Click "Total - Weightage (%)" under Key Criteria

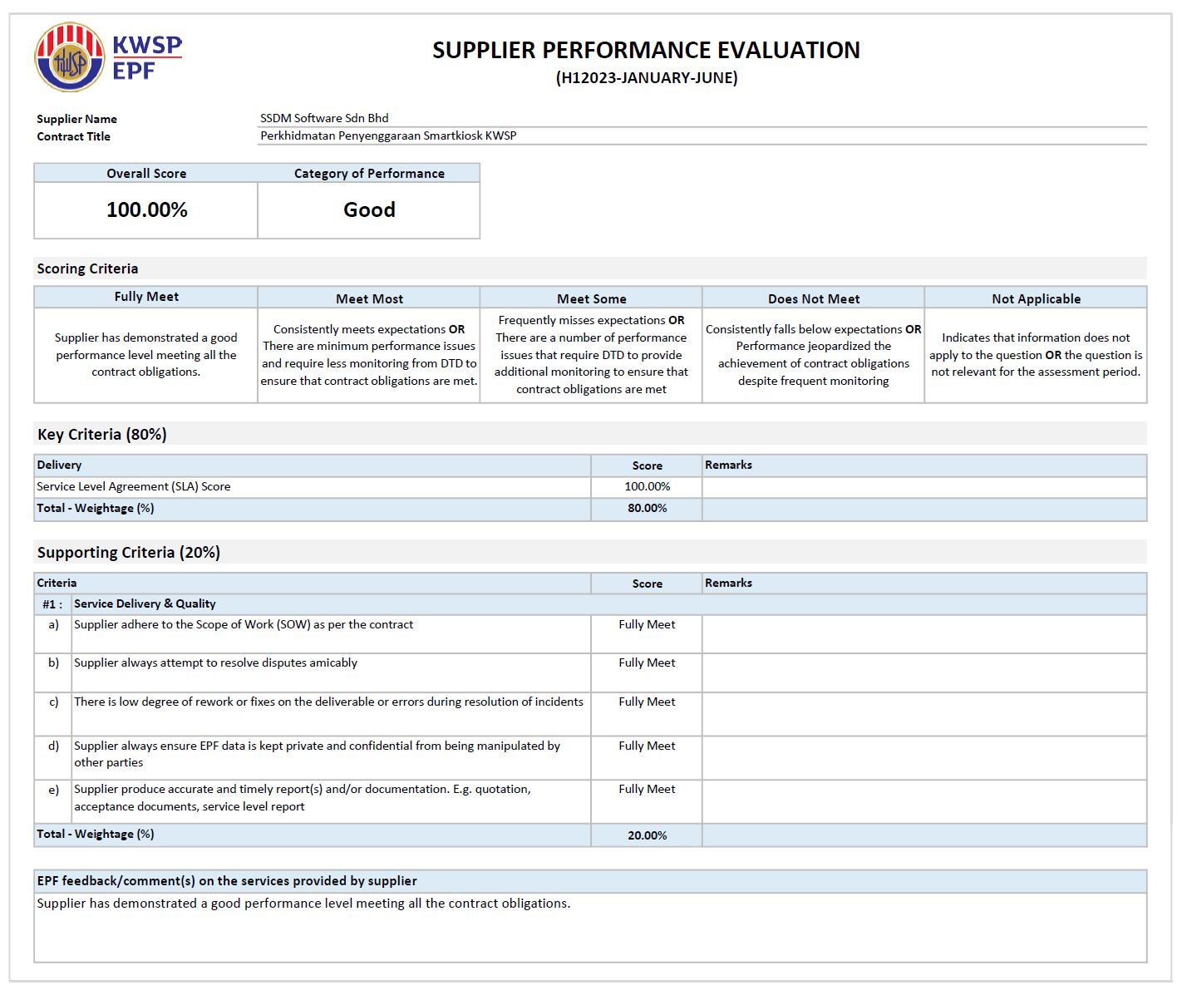96,508
